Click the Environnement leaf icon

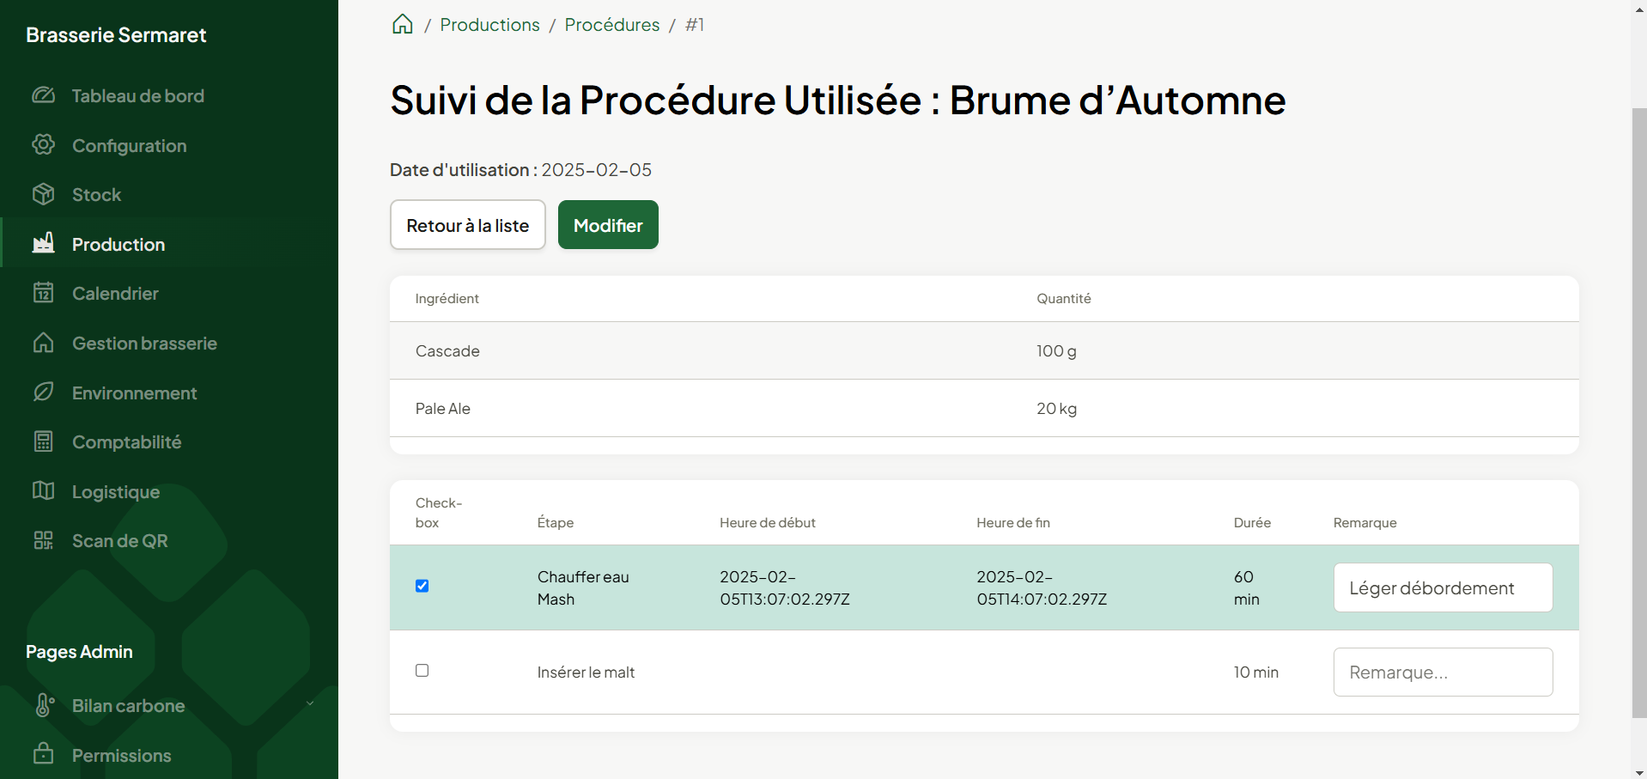click(x=44, y=392)
